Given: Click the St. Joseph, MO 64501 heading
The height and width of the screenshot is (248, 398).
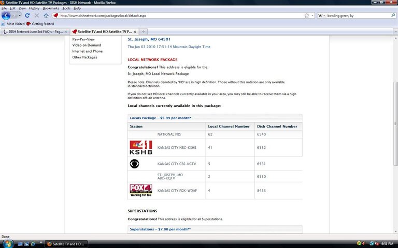Looking at the screenshot, I should pyautogui.click(x=149, y=39).
